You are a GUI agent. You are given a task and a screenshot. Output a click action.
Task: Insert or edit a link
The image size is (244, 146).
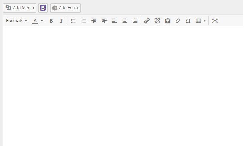coord(147,21)
